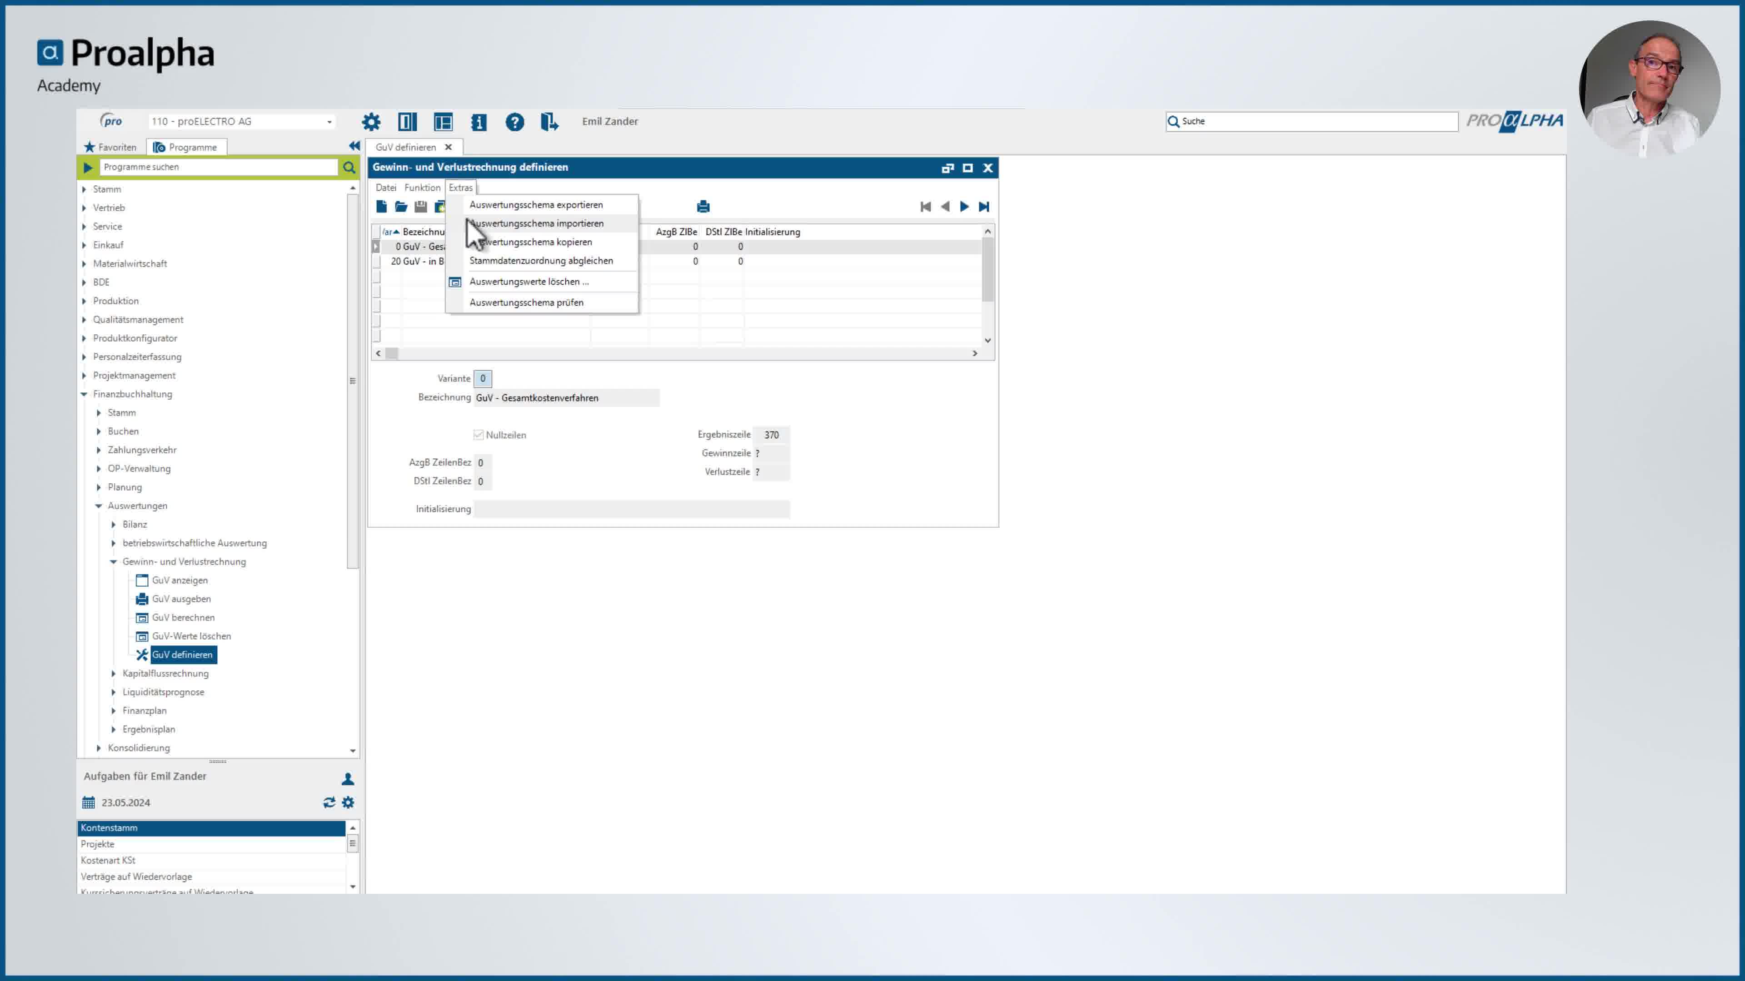This screenshot has height=981, width=1745.
Task: Select the Kontenstamm task
Action: [211, 828]
